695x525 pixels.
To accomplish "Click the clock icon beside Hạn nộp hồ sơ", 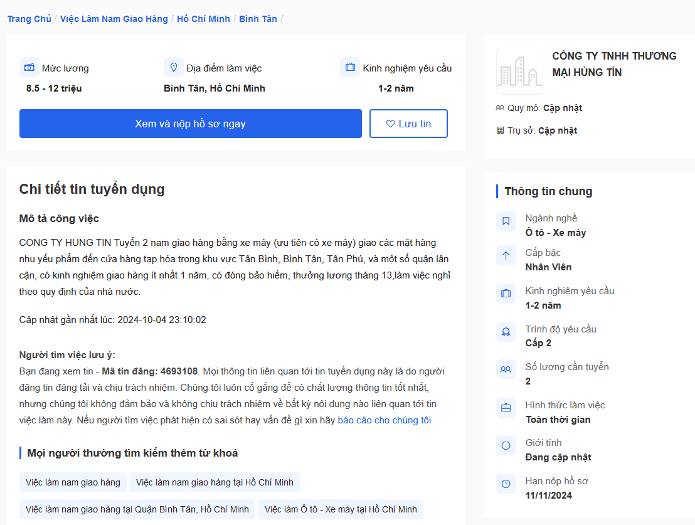I will (506, 484).
